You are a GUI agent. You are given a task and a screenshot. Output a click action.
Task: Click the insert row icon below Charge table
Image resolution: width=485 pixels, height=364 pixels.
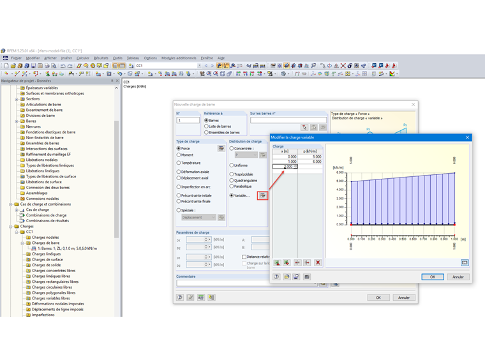coord(297,263)
